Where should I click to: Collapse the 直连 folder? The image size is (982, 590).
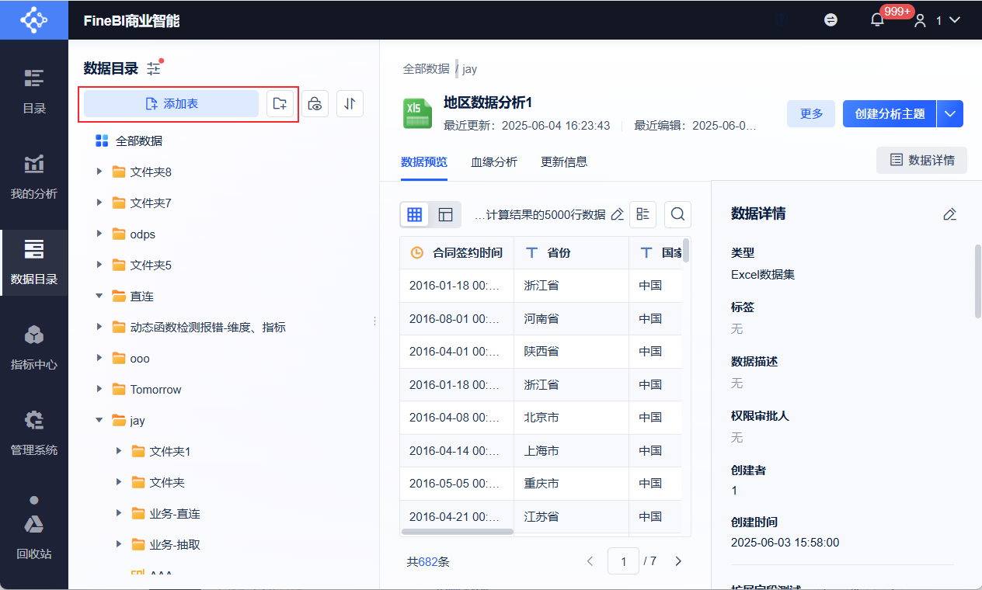tap(99, 296)
